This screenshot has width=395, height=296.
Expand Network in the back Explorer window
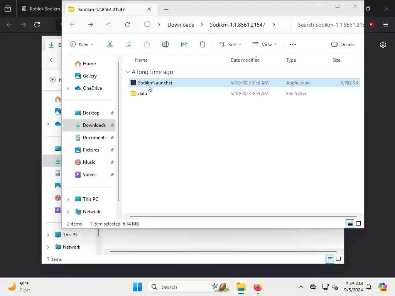[48, 247]
